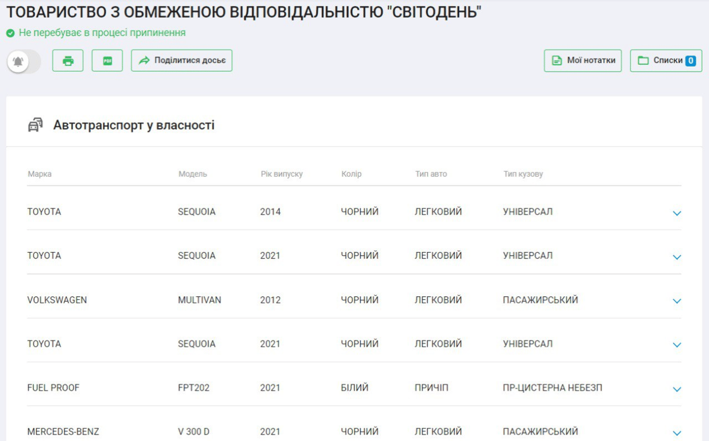Toggle the notification bell switch
The image size is (709, 441).
click(24, 61)
